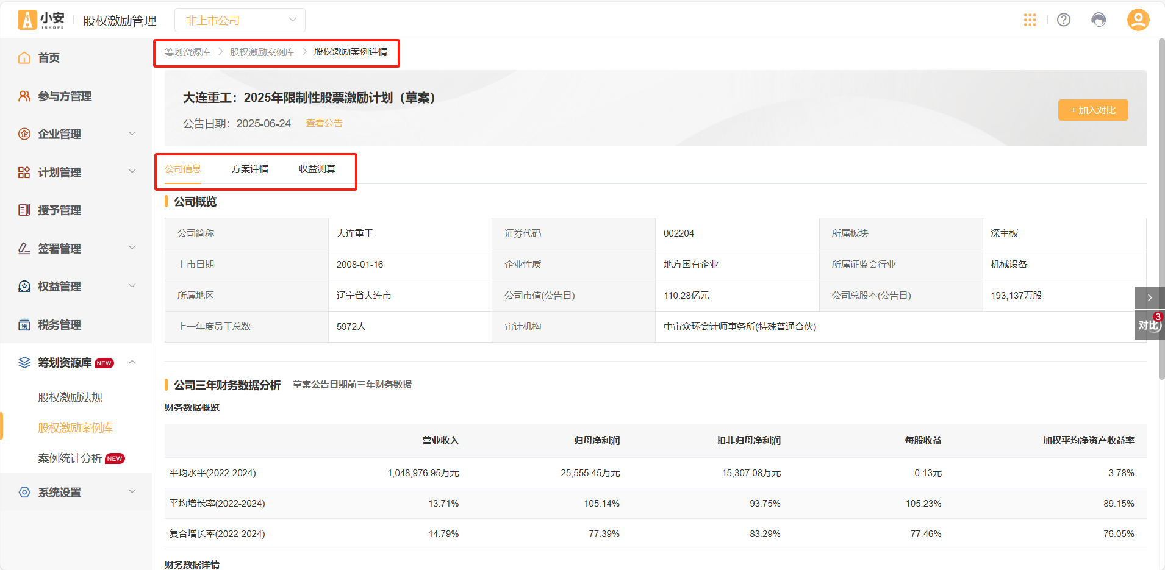The width and height of the screenshot is (1165, 570).
Task: Click the 企业管理 sidebar icon
Action: [x=24, y=134]
